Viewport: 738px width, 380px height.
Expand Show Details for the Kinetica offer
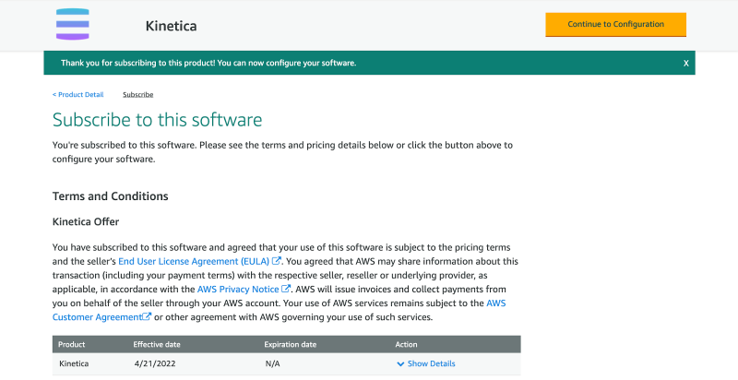pos(431,363)
